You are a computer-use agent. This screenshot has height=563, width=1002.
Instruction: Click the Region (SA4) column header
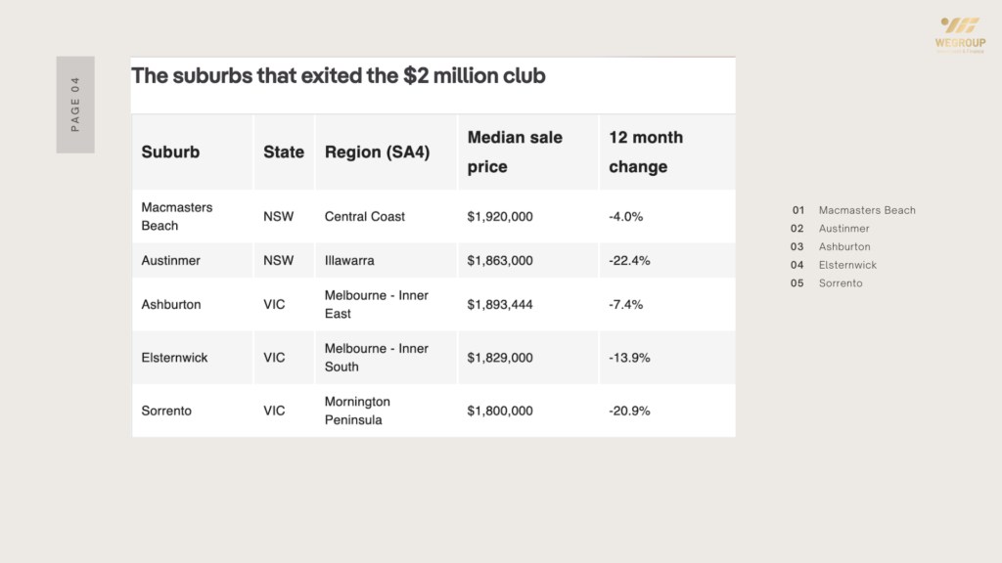tap(377, 152)
